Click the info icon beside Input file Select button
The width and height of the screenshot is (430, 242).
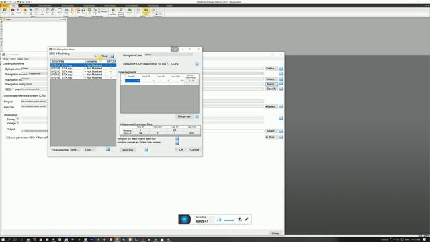[x=281, y=106]
